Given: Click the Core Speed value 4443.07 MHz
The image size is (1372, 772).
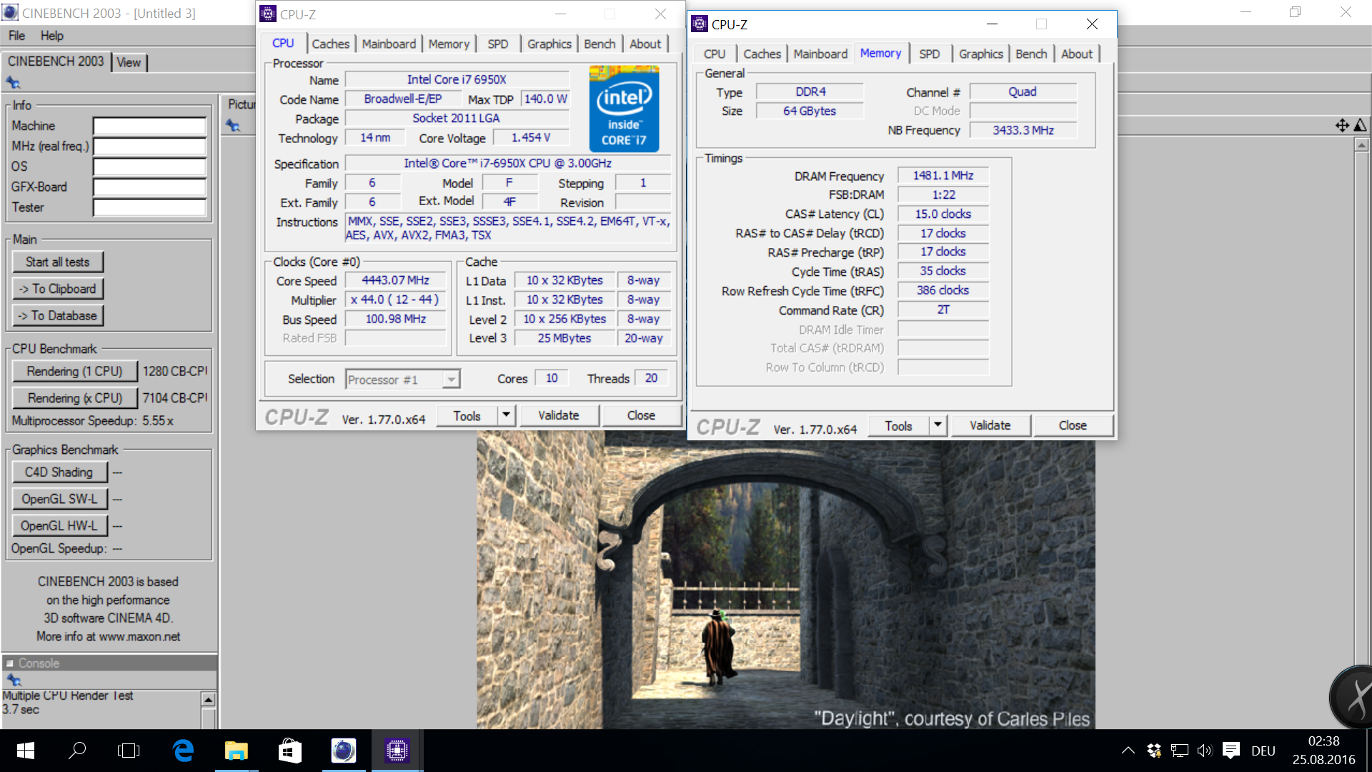Looking at the screenshot, I should point(395,280).
